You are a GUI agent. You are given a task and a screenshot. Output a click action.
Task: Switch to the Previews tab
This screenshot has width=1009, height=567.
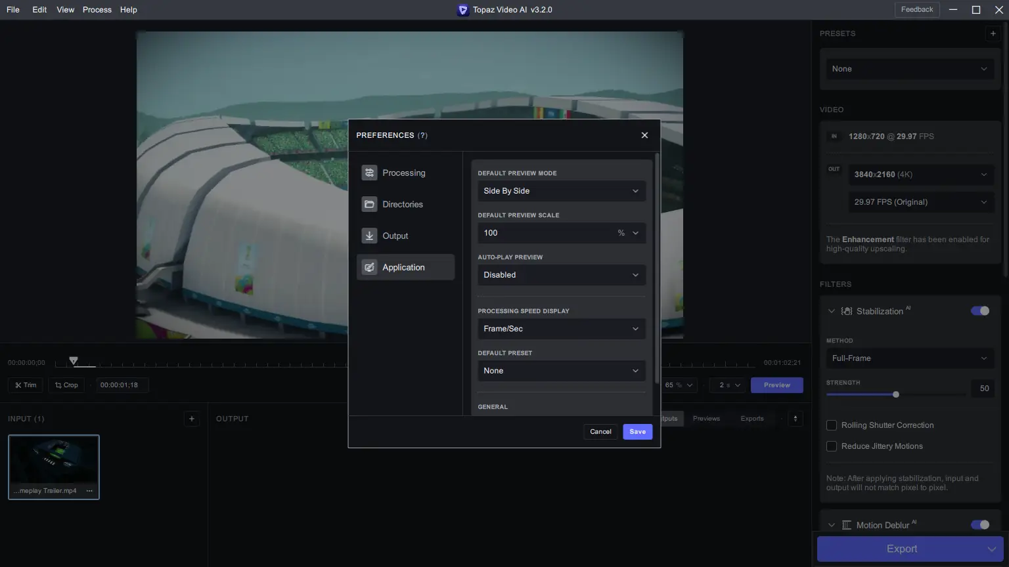pyautogui.click(x=706, y=418)
